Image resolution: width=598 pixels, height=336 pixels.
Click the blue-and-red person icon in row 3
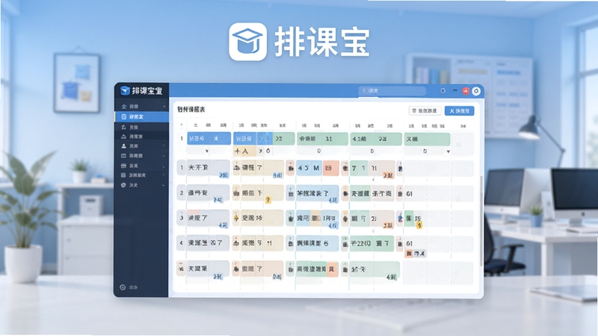click(x=400, y=218)
